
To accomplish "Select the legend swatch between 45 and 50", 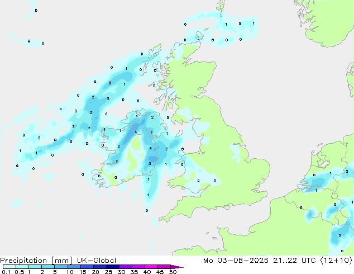I will pyautogui.click(x=164, y=267).
